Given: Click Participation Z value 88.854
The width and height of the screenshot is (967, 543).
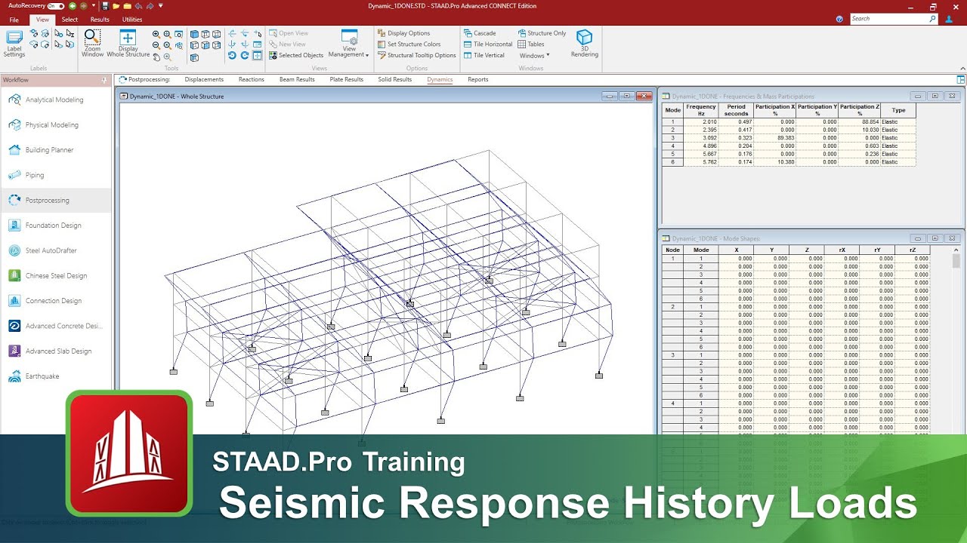Looking at the screenshot, I should [860, 121].
